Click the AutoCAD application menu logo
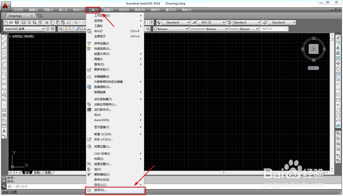The width and height of the screenshot is (343, 196). [x=5, y=6]
